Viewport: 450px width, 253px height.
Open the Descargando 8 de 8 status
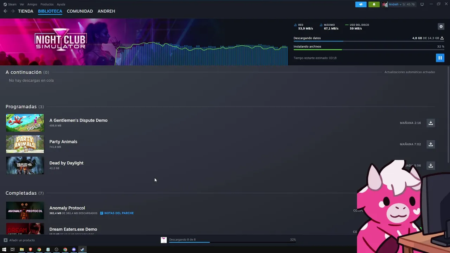pyautogui.click(x=182, y=240)
